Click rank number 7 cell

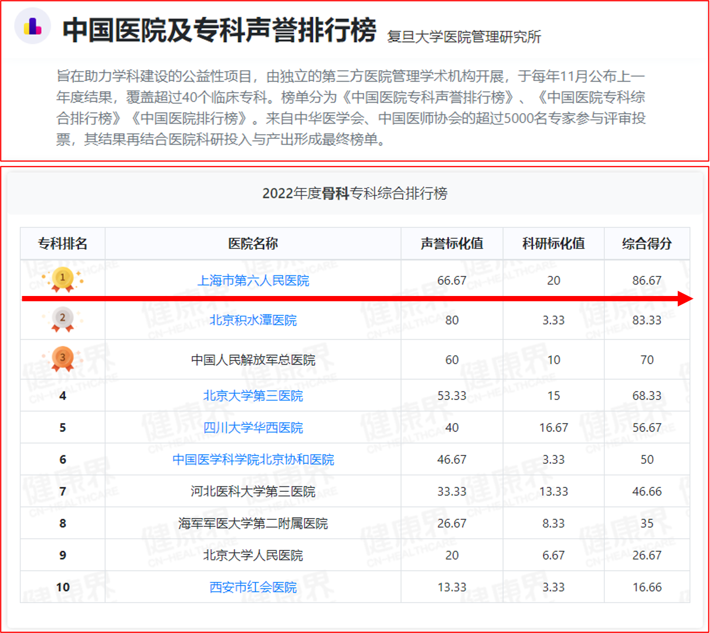point(63,492)
